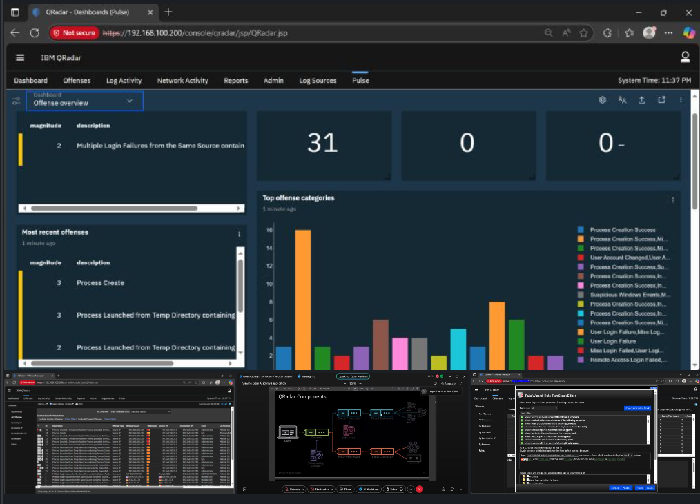Switch to the QRadar Offenses window thumbnail

pos(119,432)
